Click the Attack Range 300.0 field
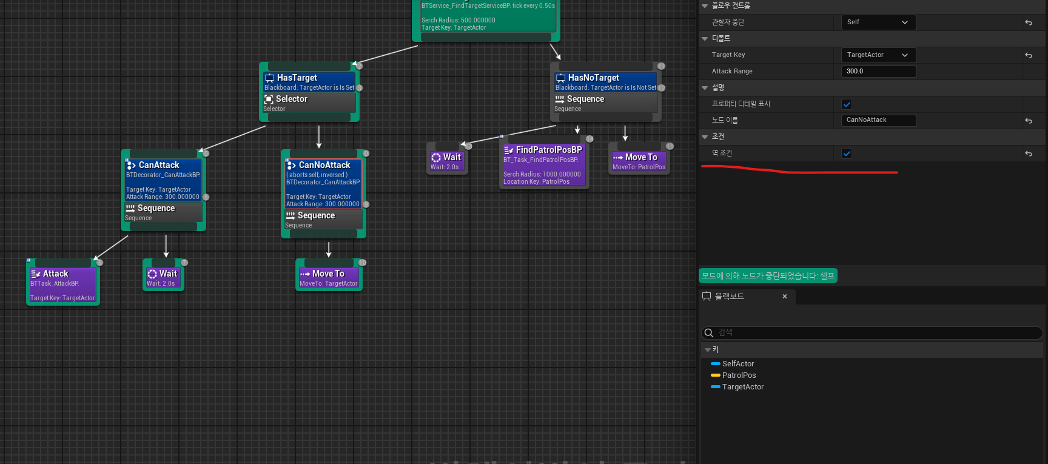1048x464 pixels. click(878, 72)
